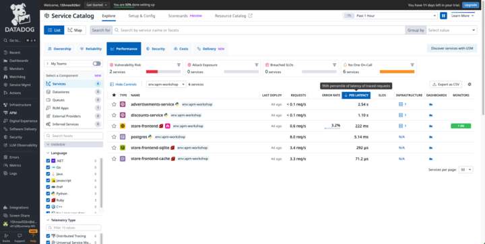485x244 pixels.
Task: Open the dashboards icon for discounts-service
Action: pyautogui.click(x=430, y=115)
